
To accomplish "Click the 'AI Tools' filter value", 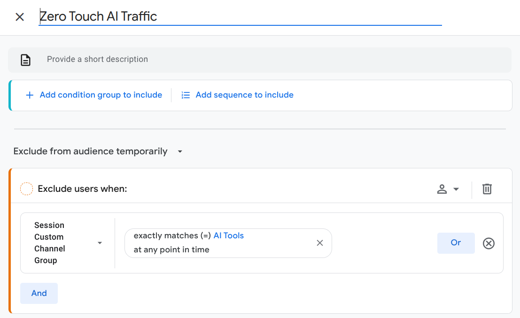I will (x=229, y=236).
